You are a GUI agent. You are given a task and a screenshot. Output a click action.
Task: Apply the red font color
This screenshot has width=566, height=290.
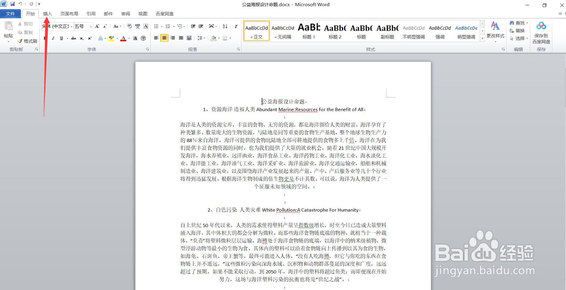point(123,38)
